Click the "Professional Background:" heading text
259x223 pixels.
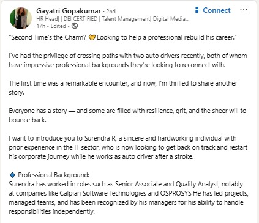pos(54,175)
